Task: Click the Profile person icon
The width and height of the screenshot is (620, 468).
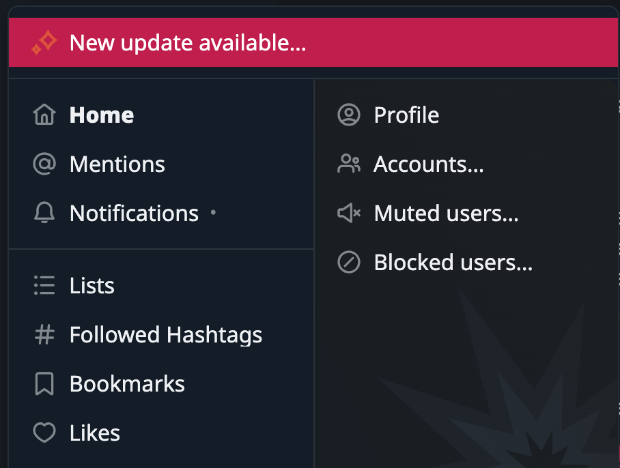Action: pos(349,115)
